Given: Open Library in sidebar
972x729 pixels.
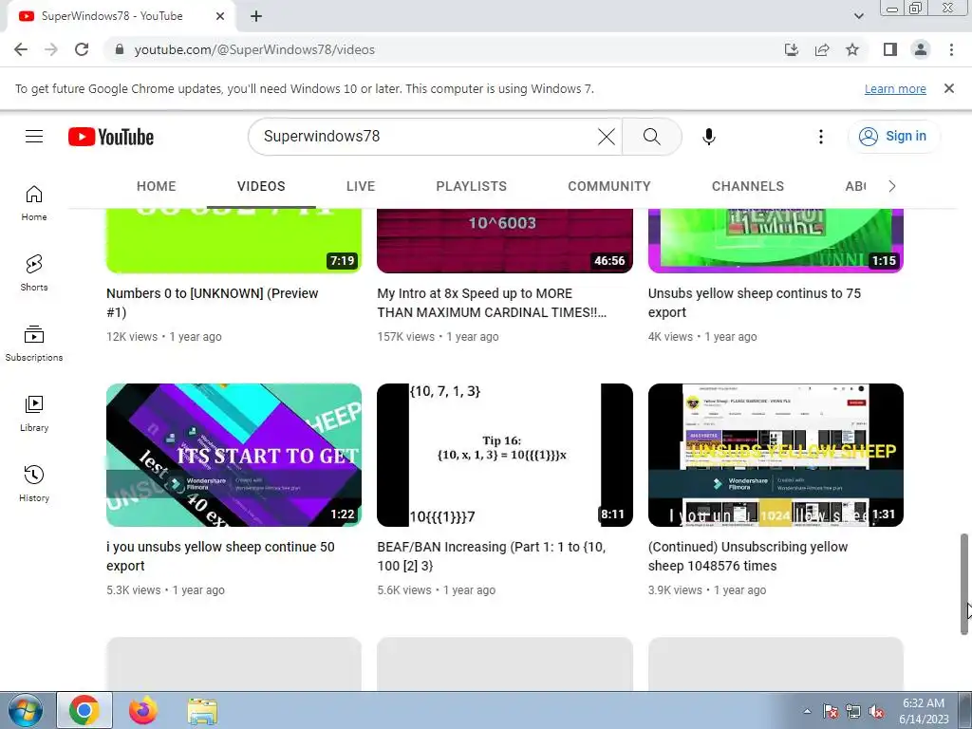Looking at the screenshot, I should click(x=34, y=414).
